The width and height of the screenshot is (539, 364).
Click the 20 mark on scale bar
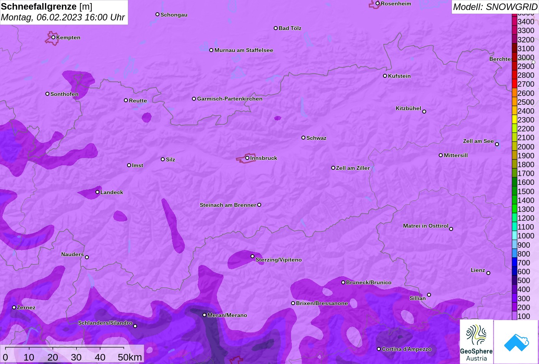(53, 357)
